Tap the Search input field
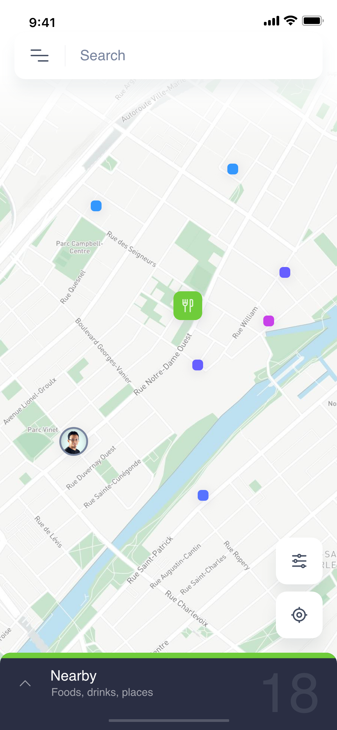337x730 pixels. [x=193, y=56]
